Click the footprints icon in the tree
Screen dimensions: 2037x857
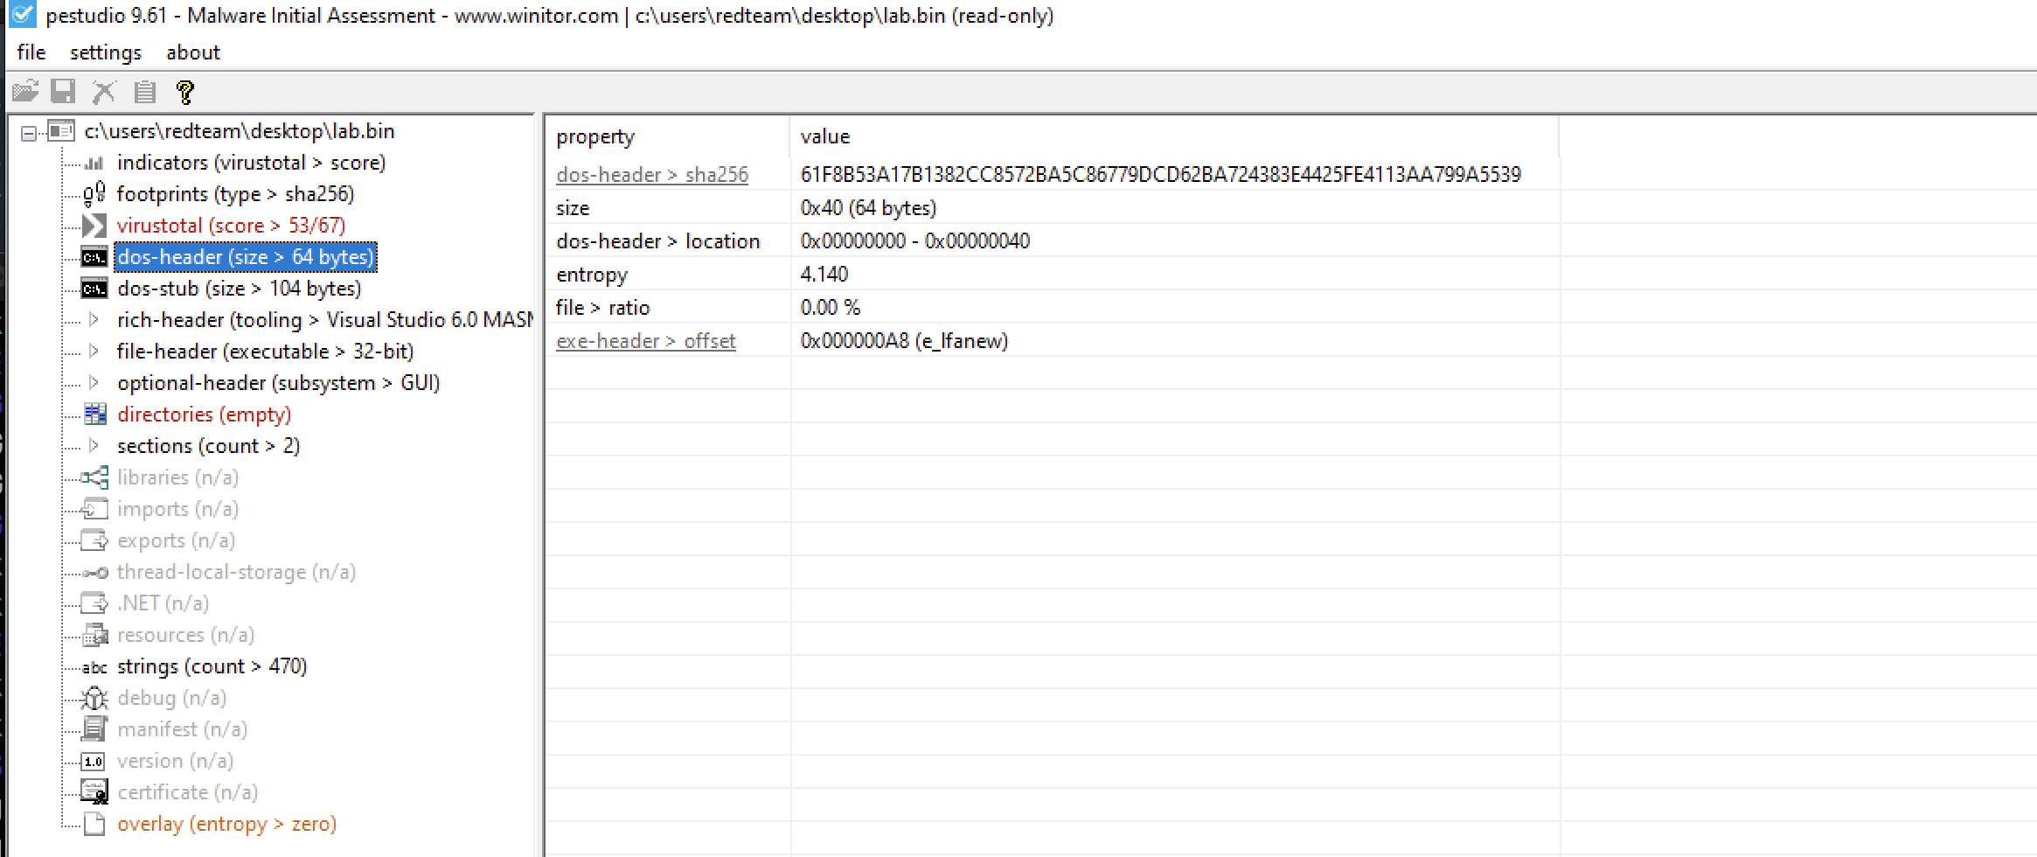pyautogui.click(x=94, y=194)
